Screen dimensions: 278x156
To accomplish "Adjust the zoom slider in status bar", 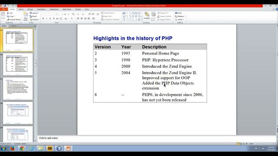I will [x=265, y=144].
